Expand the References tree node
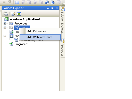Viewport: 132px width, 99px height. click(x=5, y=28)
